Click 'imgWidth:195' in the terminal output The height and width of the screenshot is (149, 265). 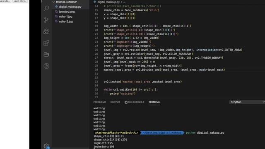coord(103,143)
